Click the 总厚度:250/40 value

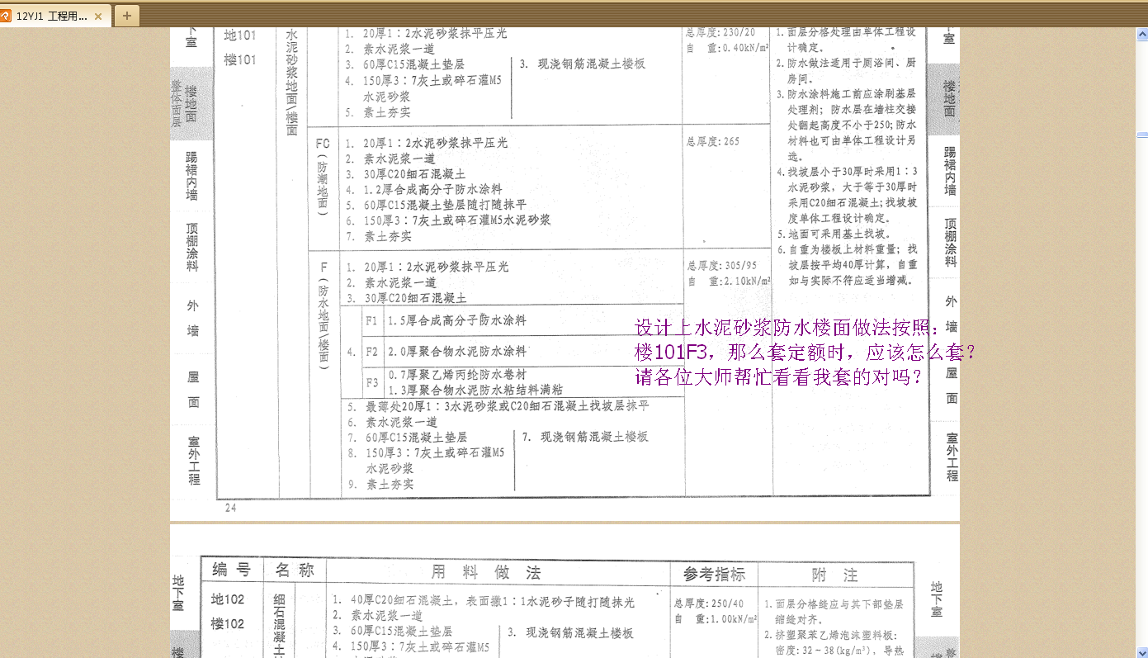tap(709, 604)
